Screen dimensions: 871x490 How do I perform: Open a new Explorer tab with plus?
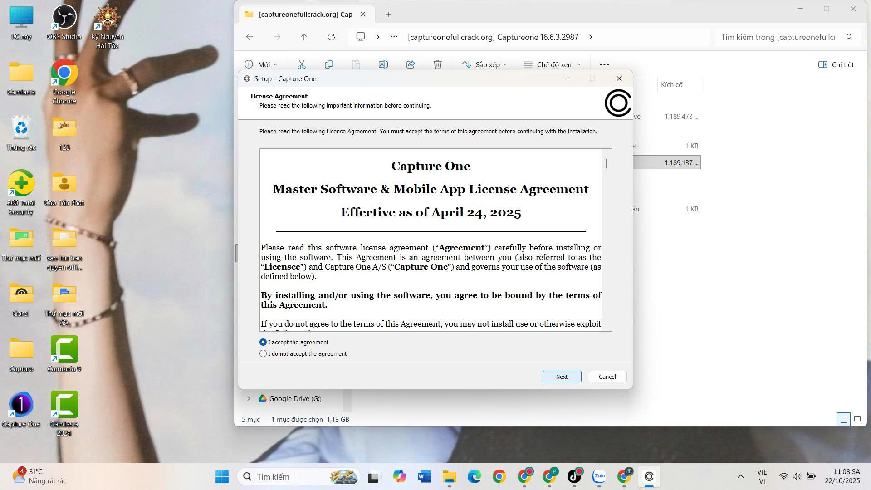[x=388, y=15]
